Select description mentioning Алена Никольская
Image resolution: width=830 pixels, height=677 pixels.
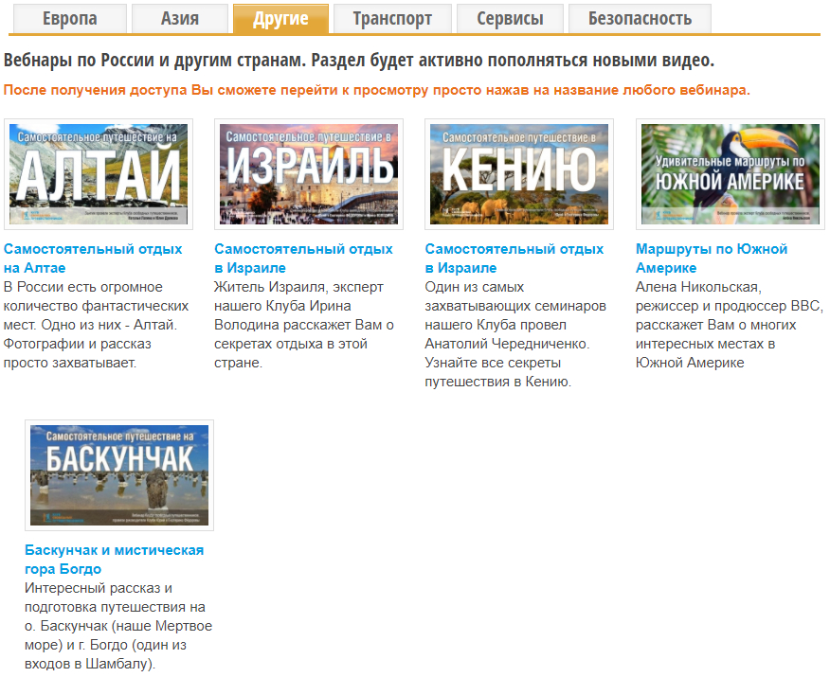pos(730,325)
